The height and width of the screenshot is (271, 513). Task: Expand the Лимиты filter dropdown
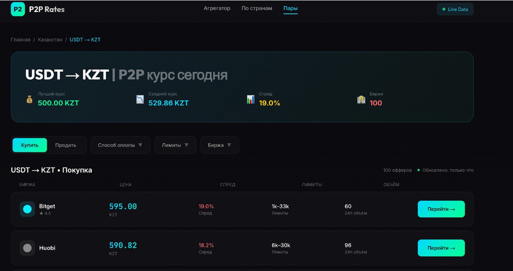175,145
